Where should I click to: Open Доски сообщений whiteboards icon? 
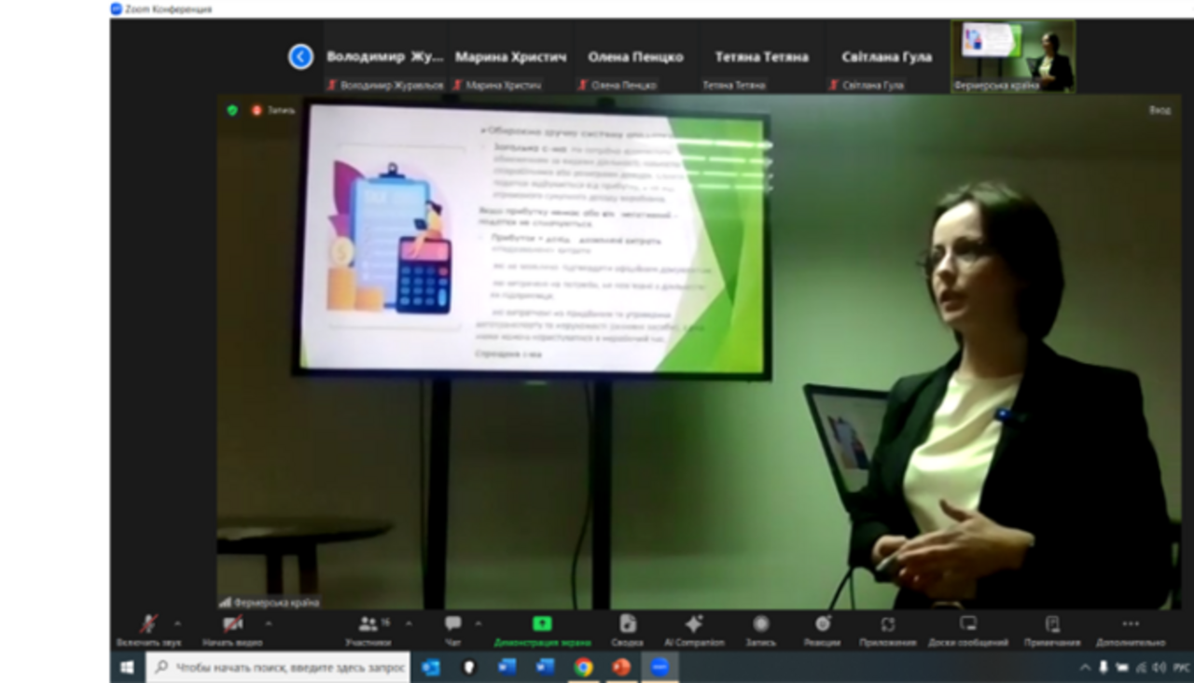click(968, 625)
